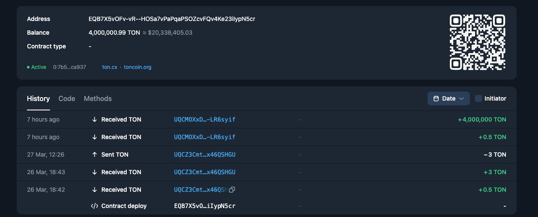Open the ton.cx link
This screenshot has height=217, width=538.
110,67
